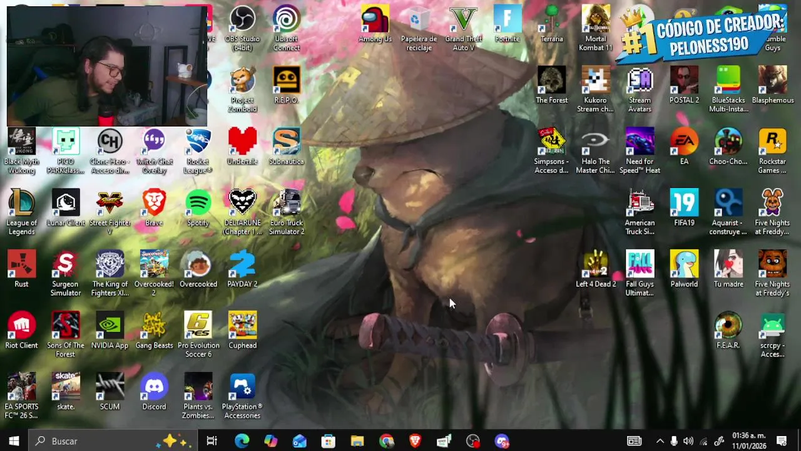The image size is (801, 451).
Task: Click the microphone tray icon
Action: coord(674,441)
